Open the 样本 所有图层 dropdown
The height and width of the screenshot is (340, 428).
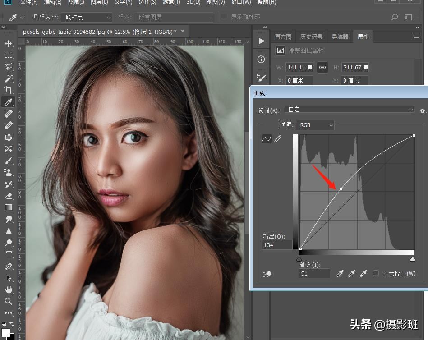[x=175, y=17]
